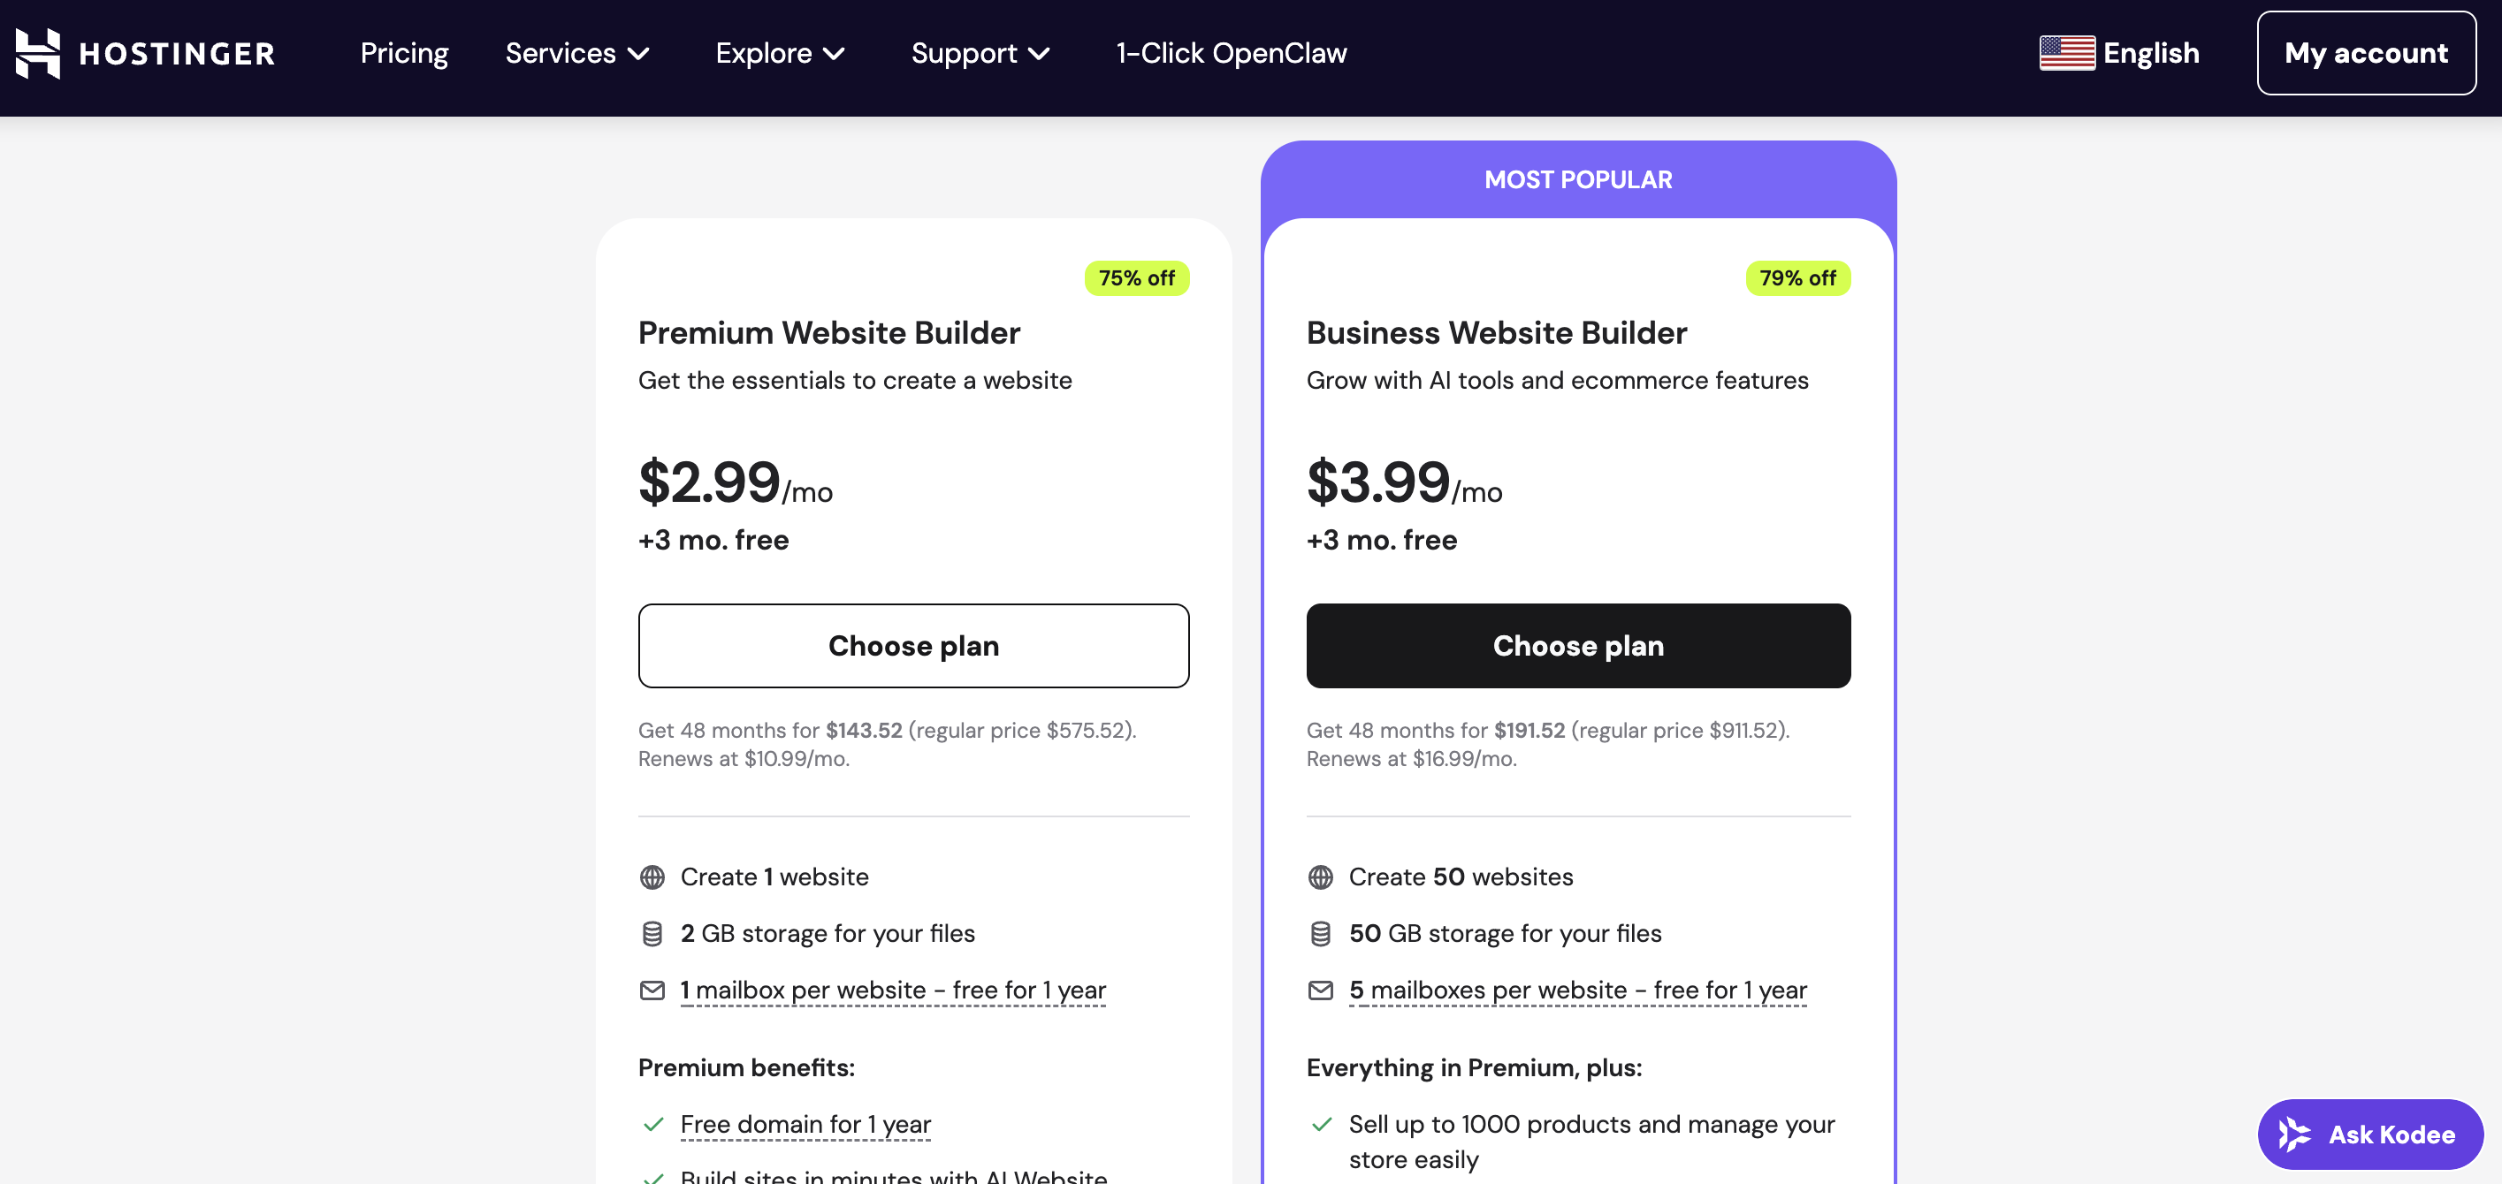This screenshot has width=2502, height=1184.
Task: Choose plan for Business Website Builder
Action: [1577, 645]
